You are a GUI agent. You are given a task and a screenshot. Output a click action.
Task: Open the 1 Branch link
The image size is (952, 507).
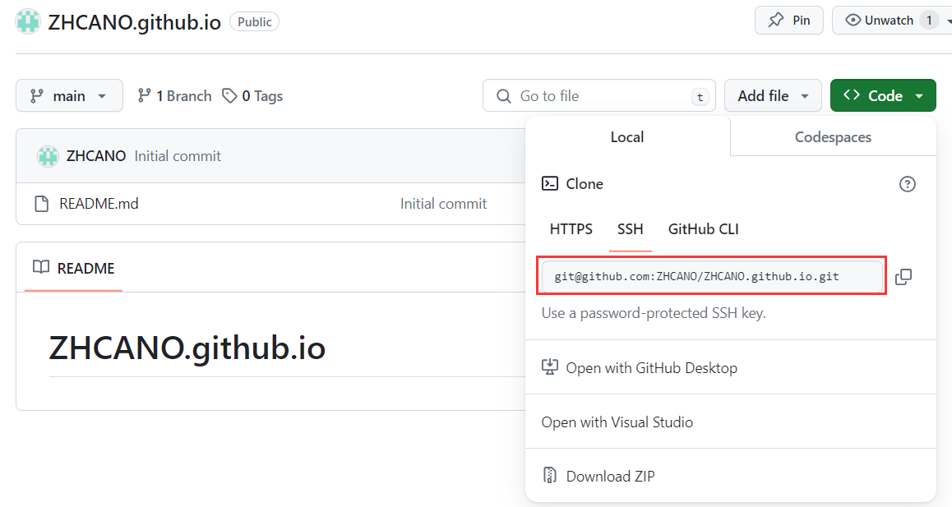(x=175, y=95)
